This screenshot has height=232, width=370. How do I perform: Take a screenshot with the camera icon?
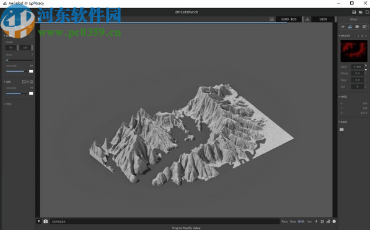click(x=46, y=221)
